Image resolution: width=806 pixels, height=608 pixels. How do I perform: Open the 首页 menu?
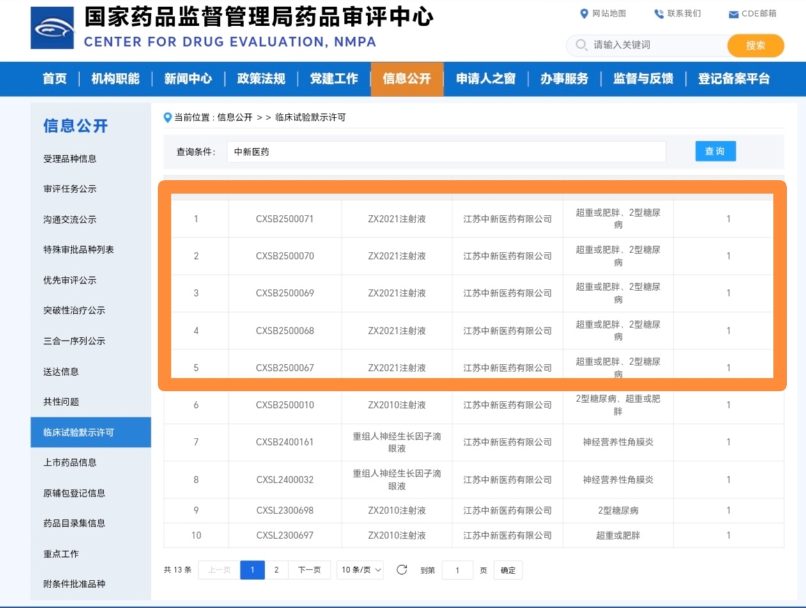(55, 79)
